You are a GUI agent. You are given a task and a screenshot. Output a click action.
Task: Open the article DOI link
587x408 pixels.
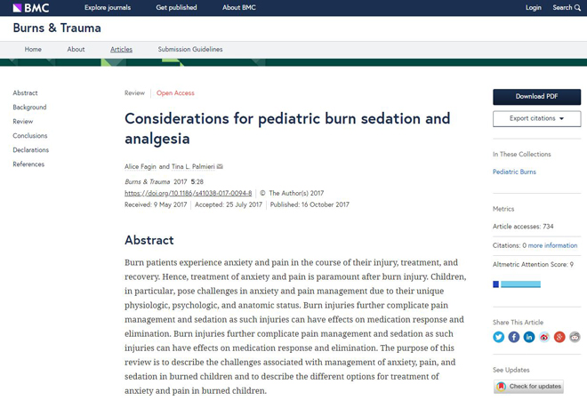pos(189,193)
